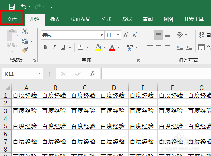This screenshot has height=156, width=211.
Task: Switch to the 页面布局 (Page Layout) tab
Action: point(81,19)
